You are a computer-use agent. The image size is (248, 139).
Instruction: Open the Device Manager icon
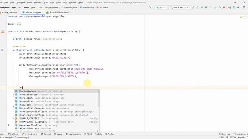click(x=234, y=7)
